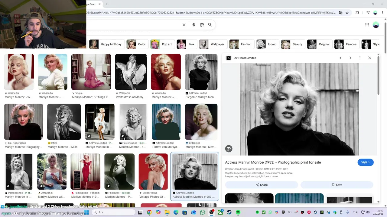Open the translate page icon in address bar
Viewport: 387px width, 217px height.
[x=341, y=13]
